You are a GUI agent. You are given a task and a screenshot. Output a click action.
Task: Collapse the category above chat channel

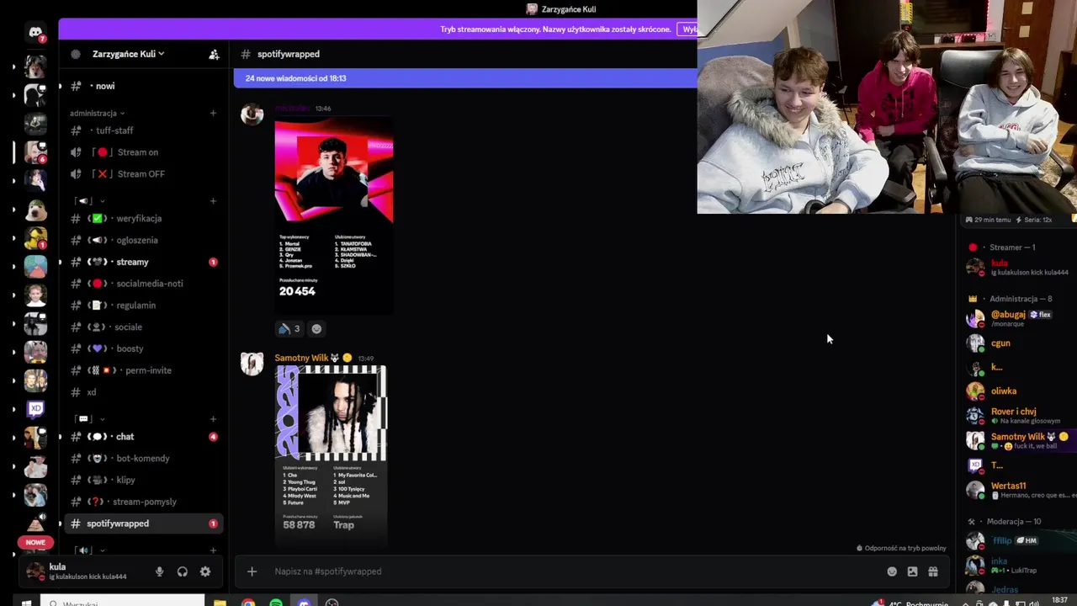(89, 419)
